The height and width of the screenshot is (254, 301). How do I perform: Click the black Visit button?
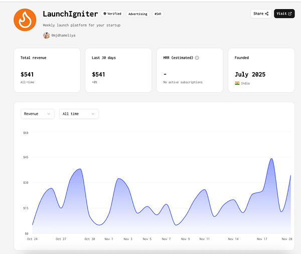284,14
